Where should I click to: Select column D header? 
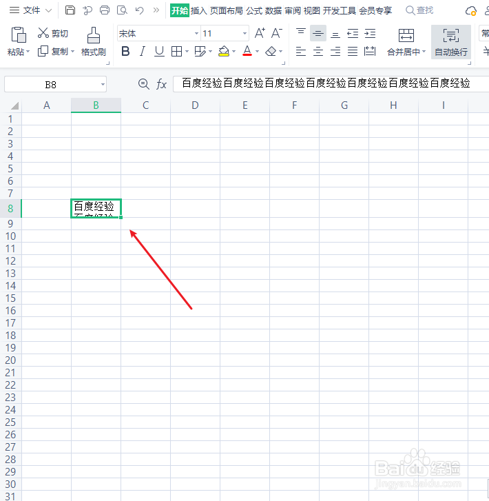195,105
